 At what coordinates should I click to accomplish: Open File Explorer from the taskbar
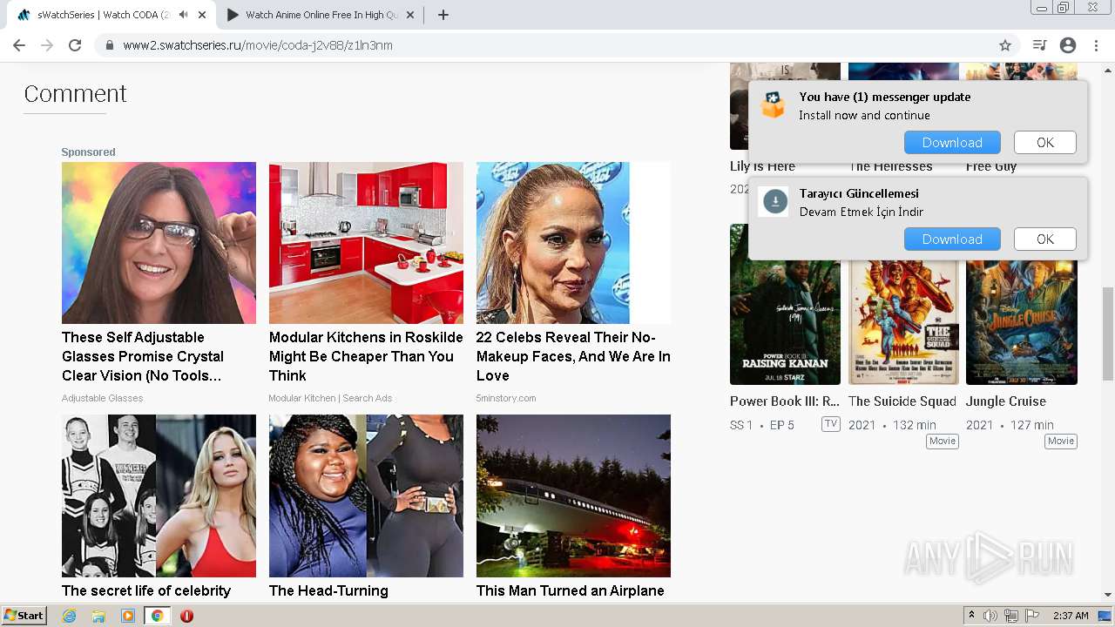click(x=98, y=616)
